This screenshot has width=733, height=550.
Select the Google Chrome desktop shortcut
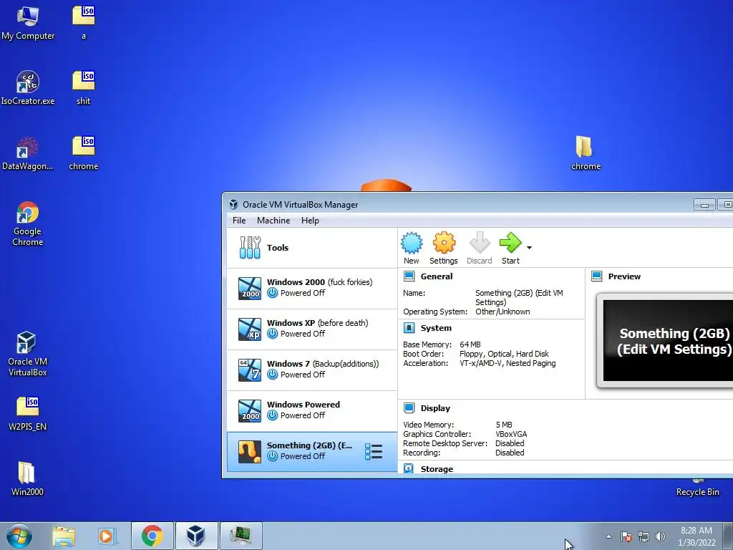28,223
